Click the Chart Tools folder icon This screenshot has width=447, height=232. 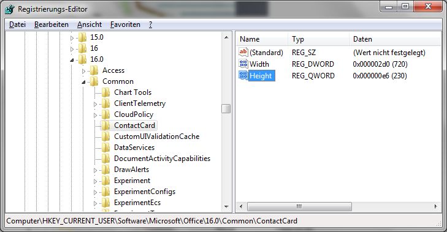(x=105, y=92)
